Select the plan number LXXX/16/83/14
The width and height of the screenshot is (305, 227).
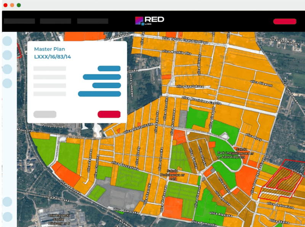pyautogui.click(x=53, y=57)
